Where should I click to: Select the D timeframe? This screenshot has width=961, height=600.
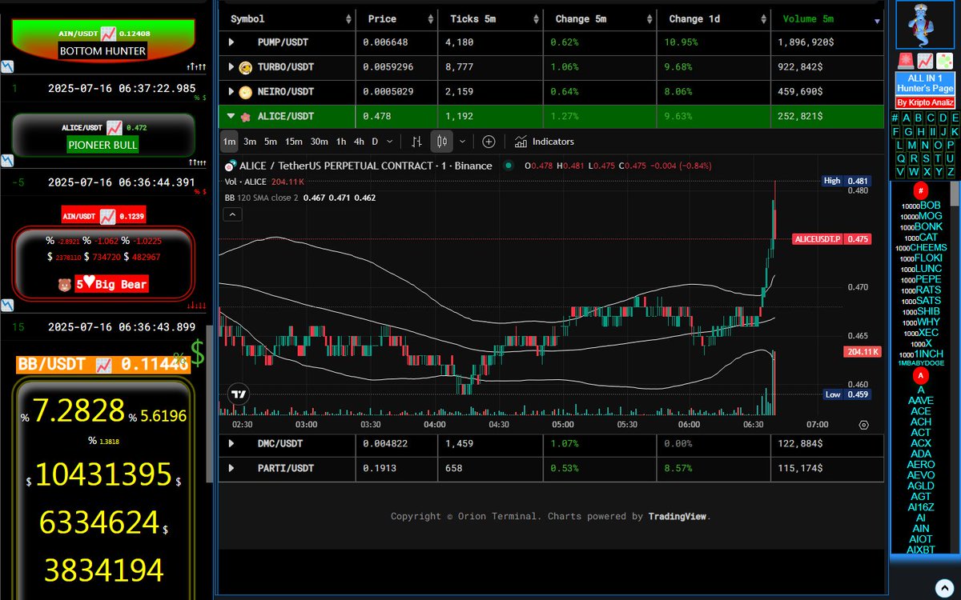[375, 142]
